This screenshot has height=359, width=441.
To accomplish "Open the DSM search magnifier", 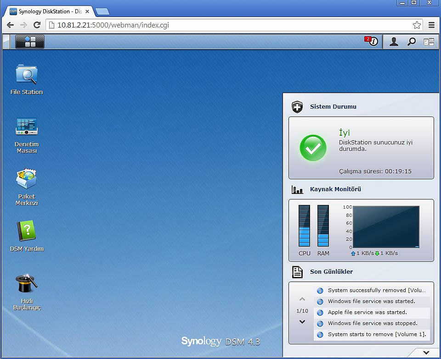I will 412,42.
